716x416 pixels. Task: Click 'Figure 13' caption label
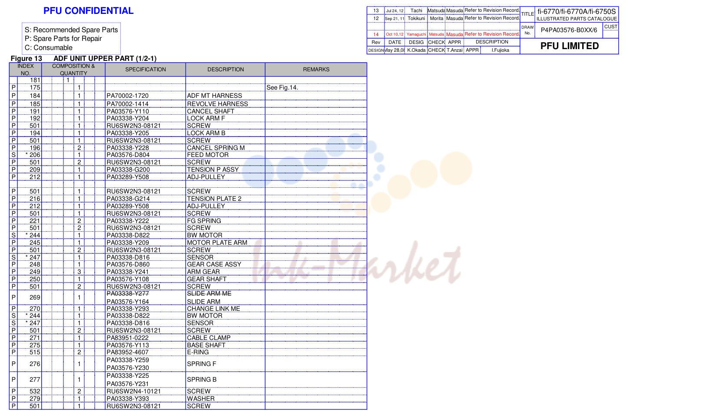click(27, 58)
